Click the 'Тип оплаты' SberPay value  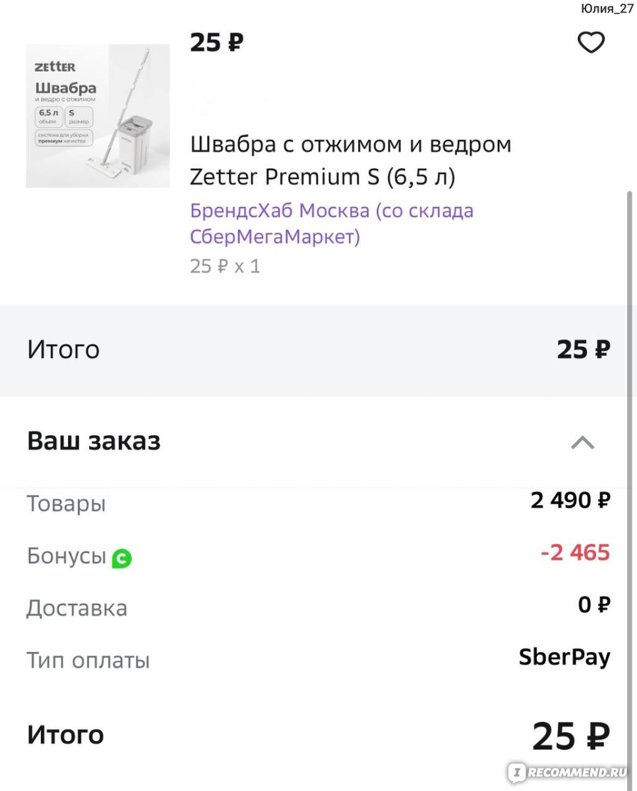pyautogui.click(x=564, y=657)
